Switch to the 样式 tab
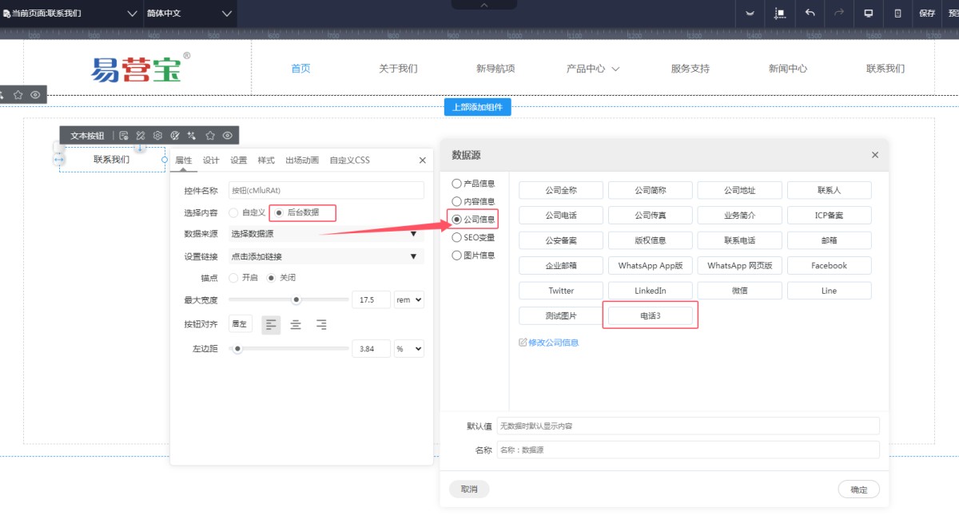 pos(266,160)
